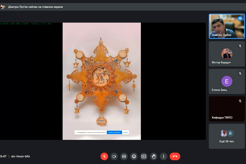This screenshot has height=164, width=246.
Task: Raise your hand
Action: pyautogui.click(x=154, y=156)
